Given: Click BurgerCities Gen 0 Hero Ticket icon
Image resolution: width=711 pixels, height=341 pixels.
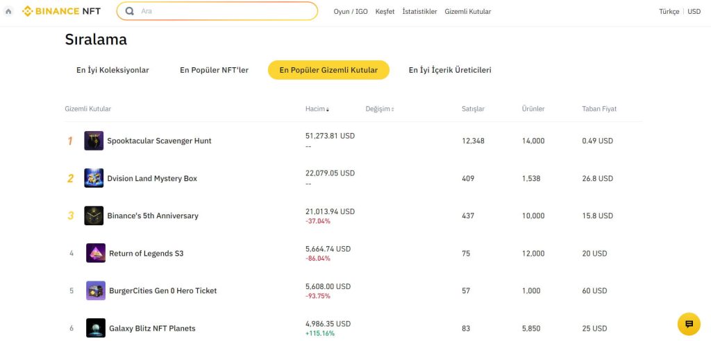Looking at the screenshot, I should (x=96, y=290).
